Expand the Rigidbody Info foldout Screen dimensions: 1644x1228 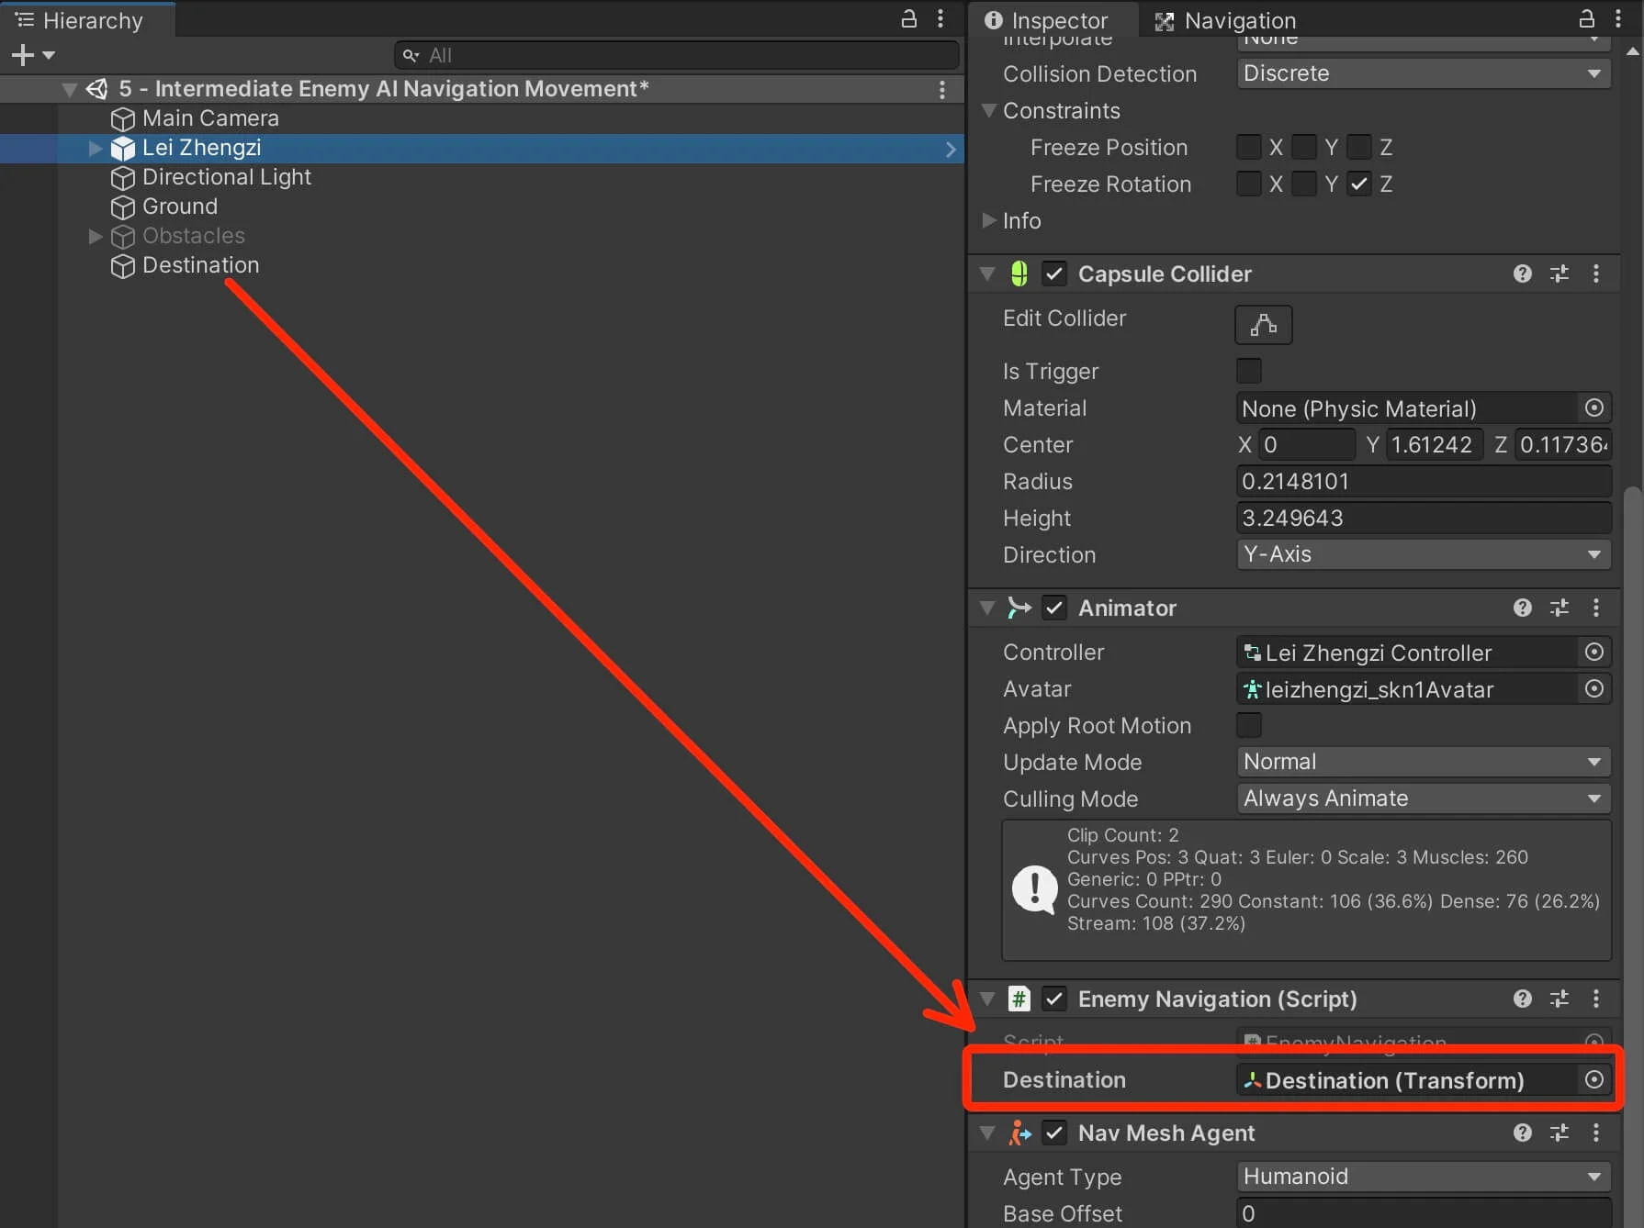pos(989,220)
